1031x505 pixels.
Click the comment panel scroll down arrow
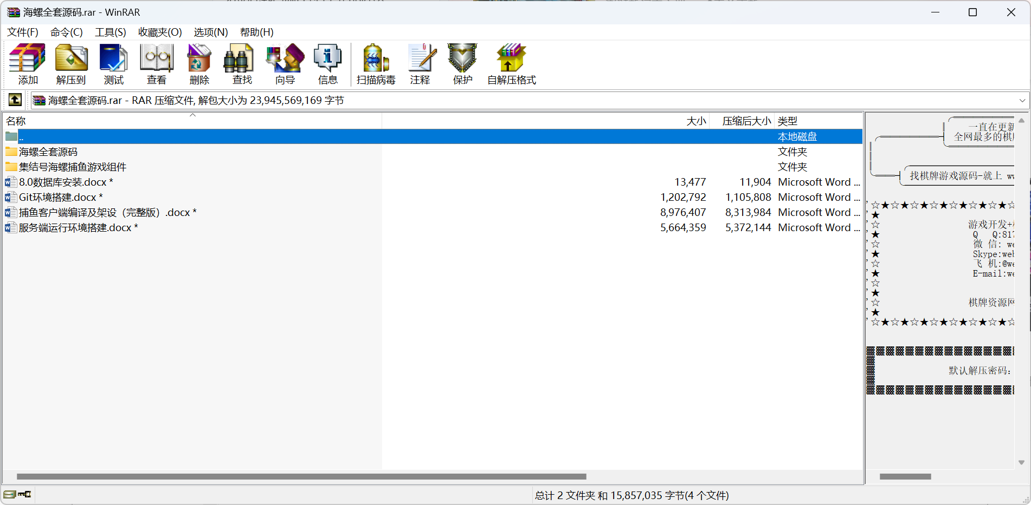coord(1021,462)
